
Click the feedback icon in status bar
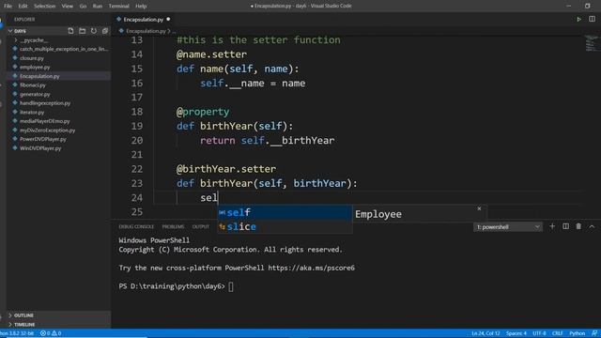click(594, 333)
